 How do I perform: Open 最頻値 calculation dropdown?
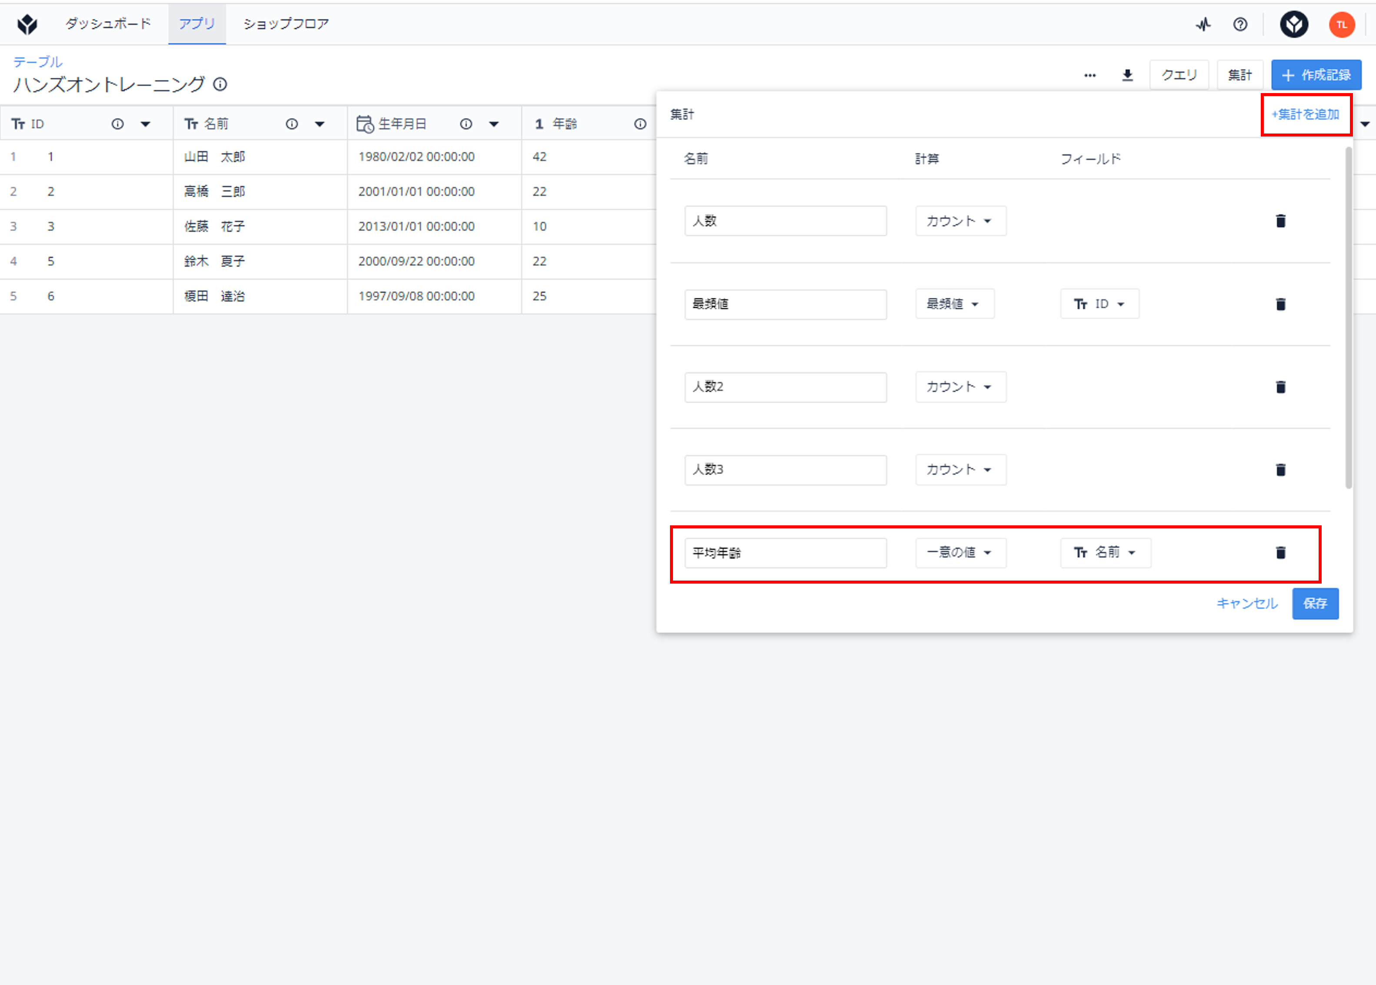click(955, 304)
